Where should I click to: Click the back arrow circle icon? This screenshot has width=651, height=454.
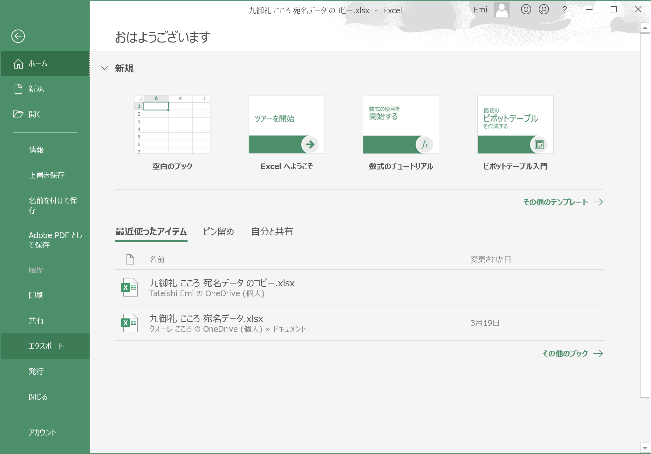(x=18, y=36)
